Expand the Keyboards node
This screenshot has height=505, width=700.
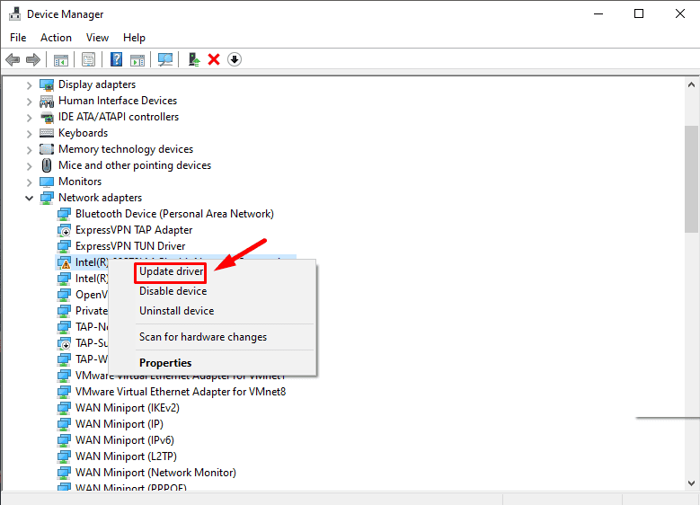[29, 134]
